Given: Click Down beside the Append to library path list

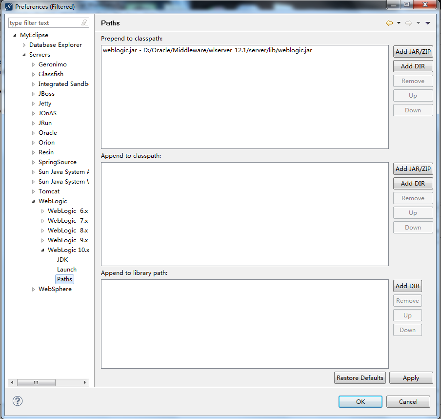Looking at the screenshot, I should pyautogui.click(x=407, y=330).
